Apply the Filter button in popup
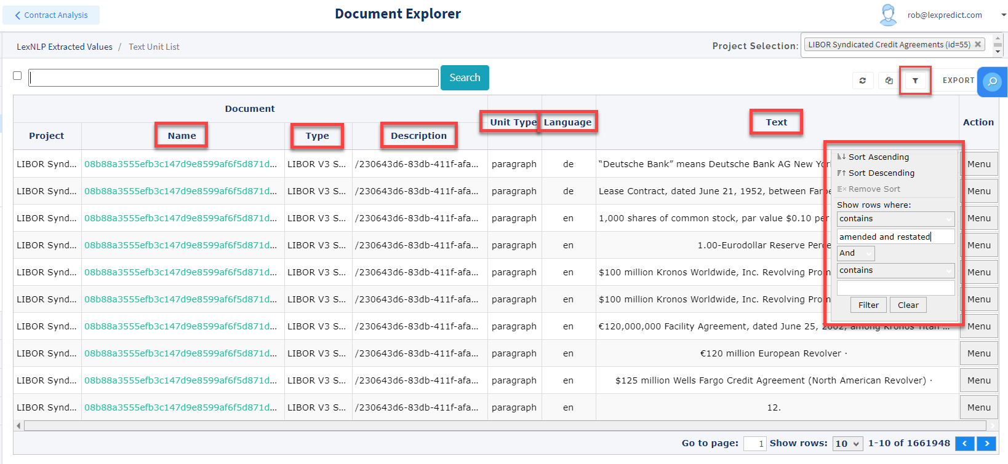 (868, 305)
